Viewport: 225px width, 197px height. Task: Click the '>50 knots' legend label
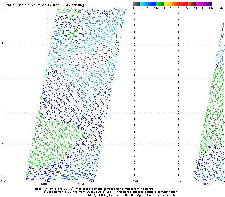(x=216, y=8)
